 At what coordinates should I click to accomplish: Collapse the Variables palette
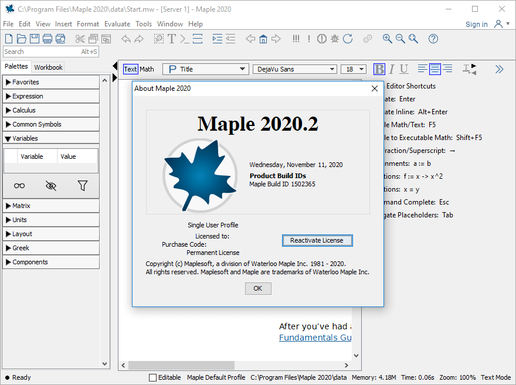[51, 138]
